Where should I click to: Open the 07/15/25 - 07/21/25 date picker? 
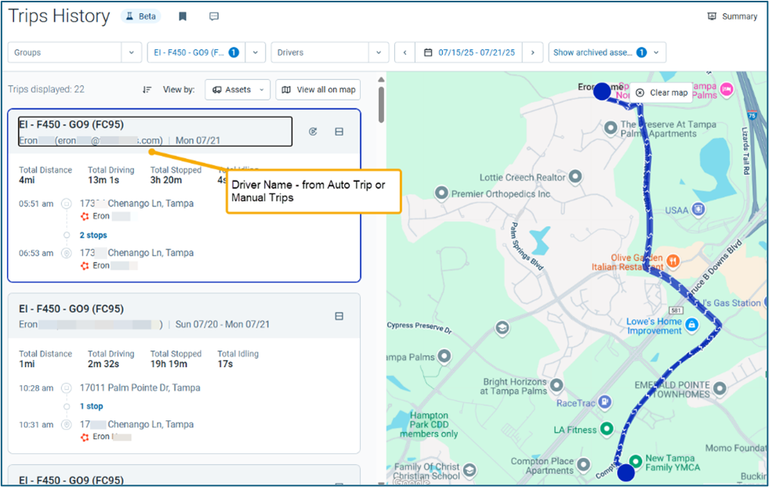tap(470, 53)
